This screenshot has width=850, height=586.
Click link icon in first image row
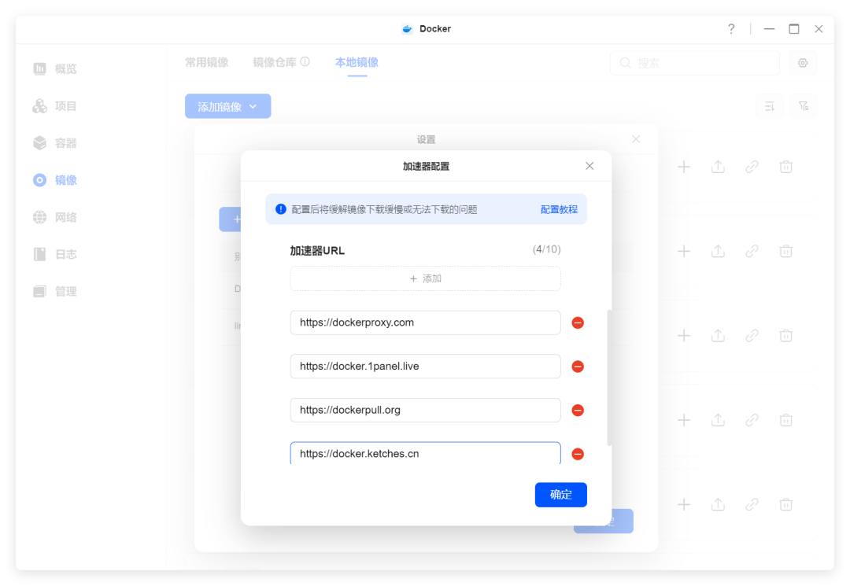coord(752,167)
